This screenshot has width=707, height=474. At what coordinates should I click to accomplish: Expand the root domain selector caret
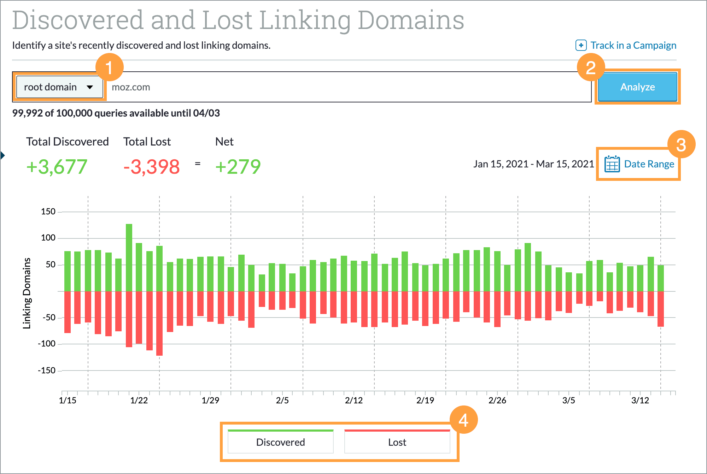[x=90, y=87]
